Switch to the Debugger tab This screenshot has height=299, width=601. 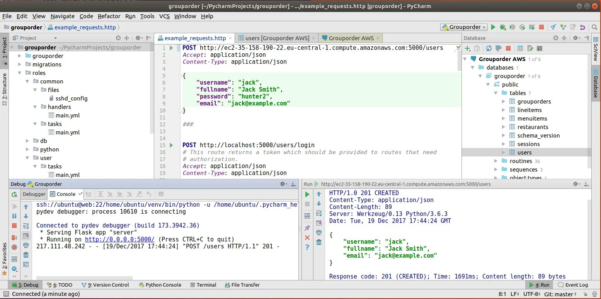coord(34,194)
